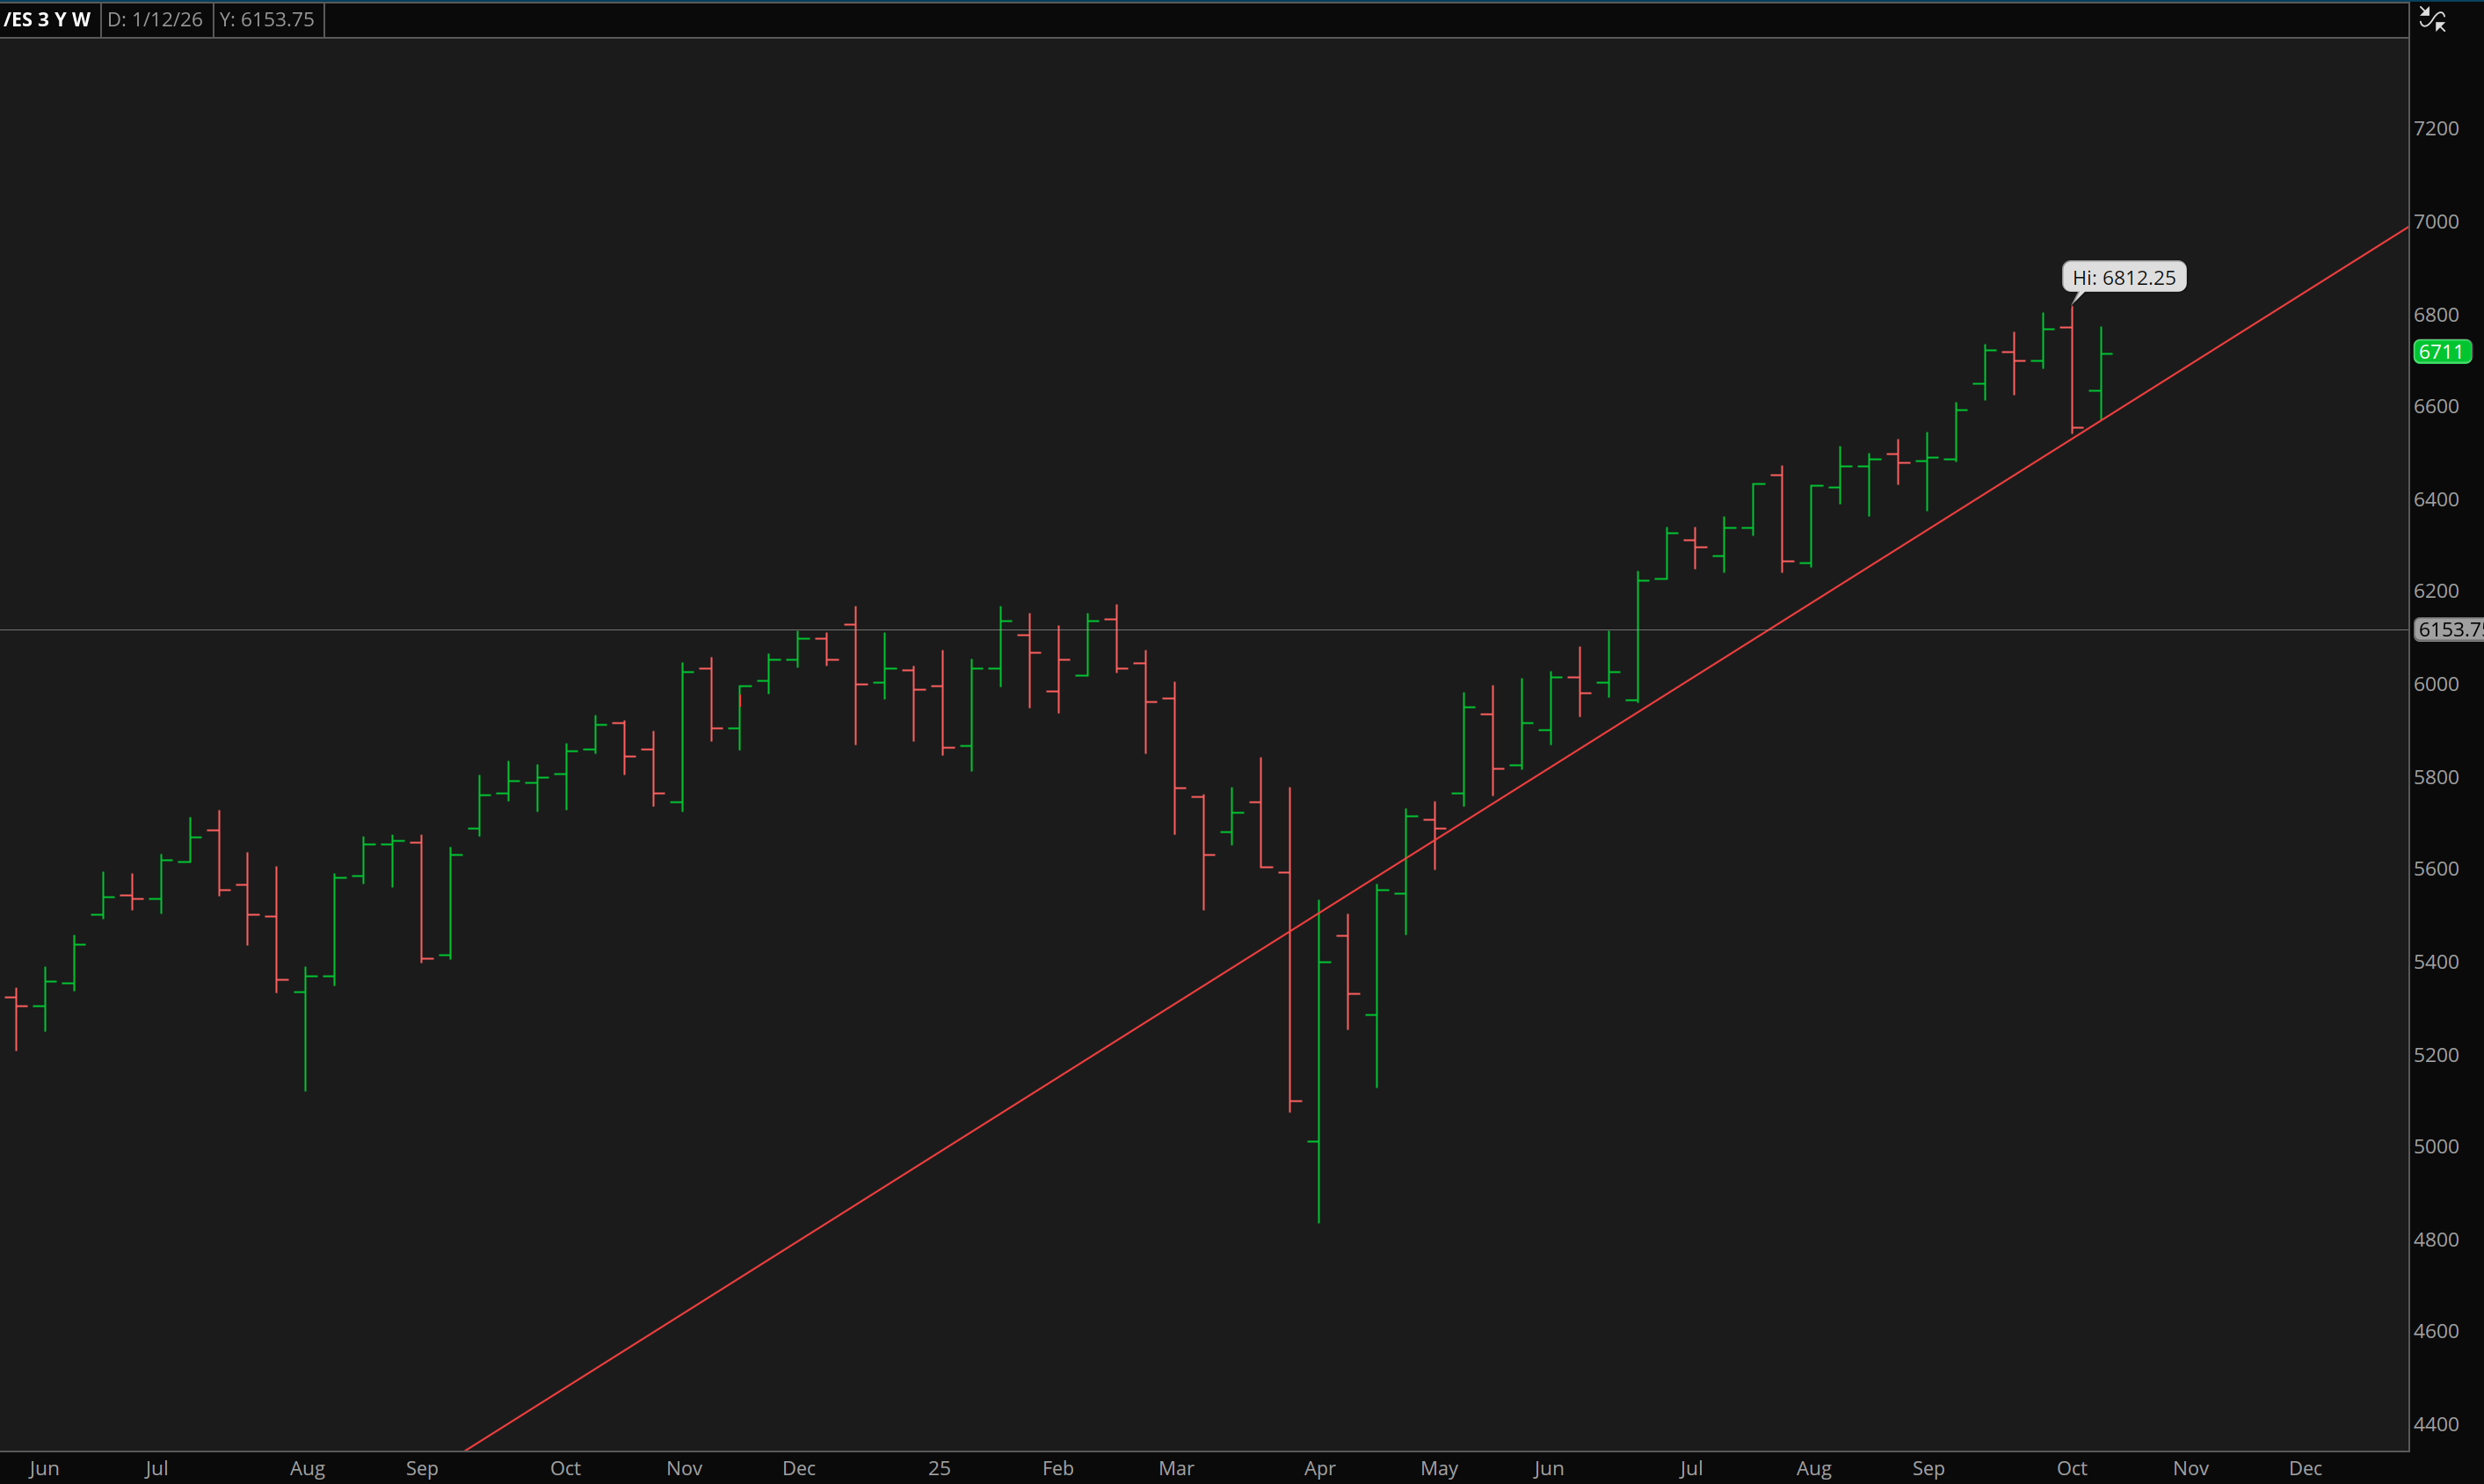Click the compress chart icon in the corner

point(2432,19)
